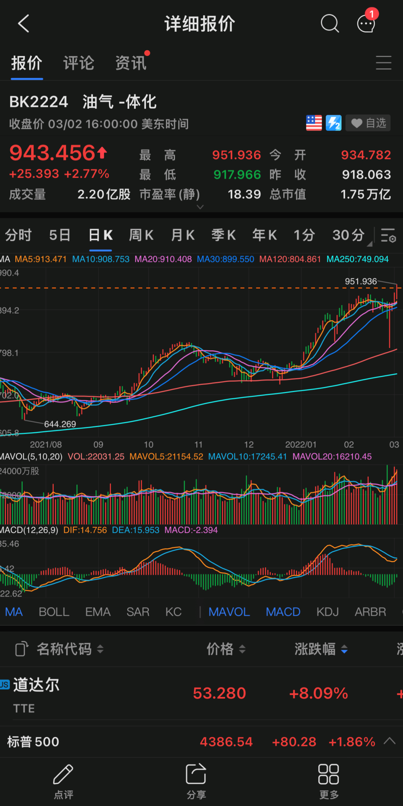Switch to the 资讯 tab

[x=131, y=63]
